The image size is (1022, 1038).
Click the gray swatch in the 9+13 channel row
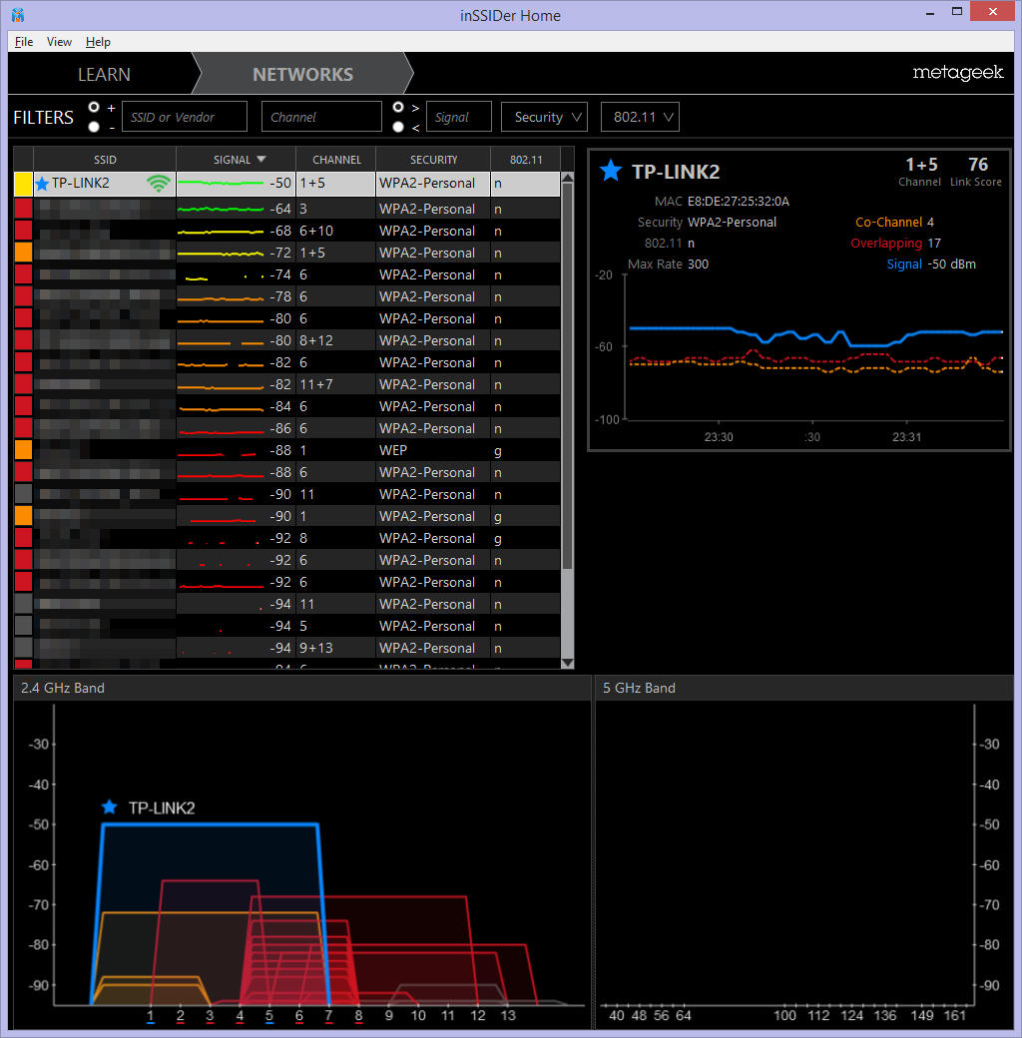click(23, 648)
